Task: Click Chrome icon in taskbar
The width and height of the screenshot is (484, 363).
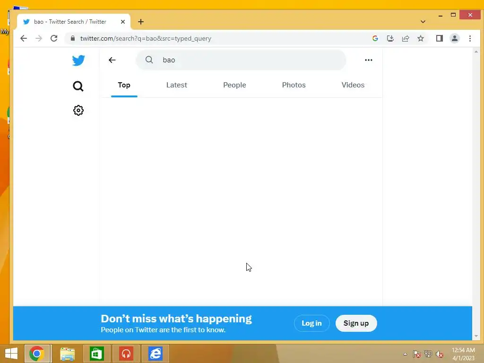Action: point(37,354)
